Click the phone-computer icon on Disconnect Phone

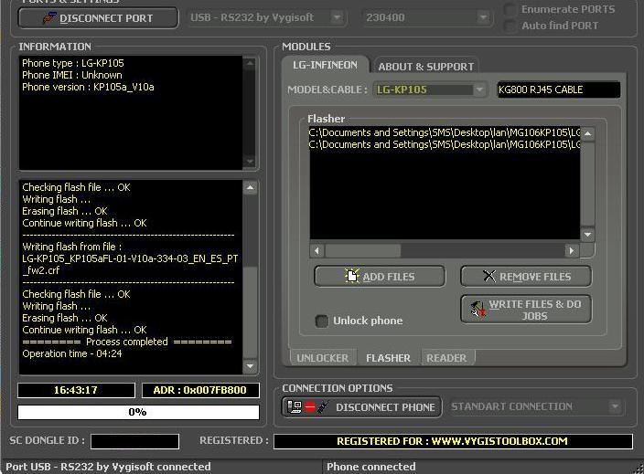point(295,406)
